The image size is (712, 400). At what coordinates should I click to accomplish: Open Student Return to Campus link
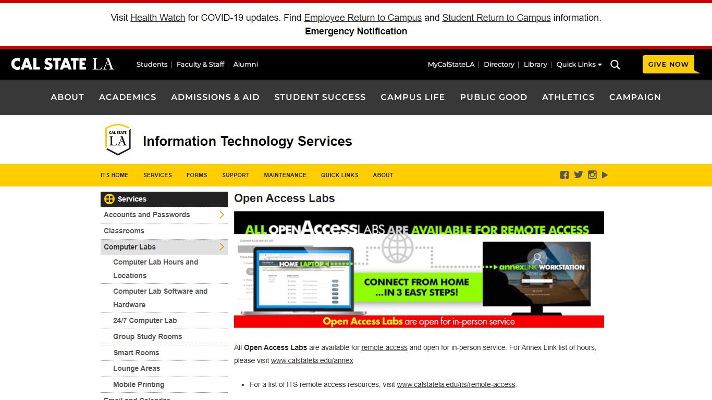(496, 18)
